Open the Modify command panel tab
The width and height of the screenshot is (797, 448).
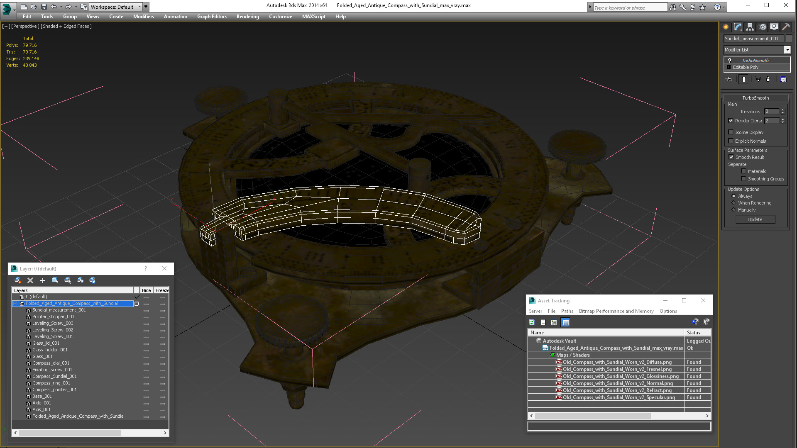click(x=738, y=27)
